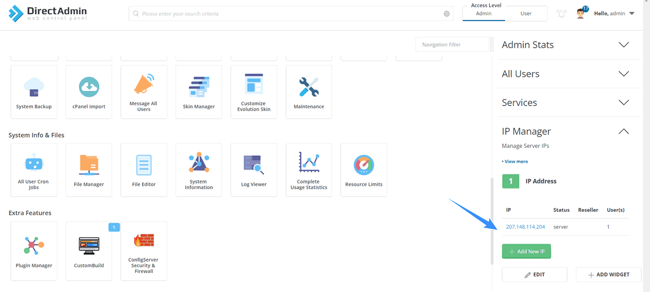Image resolution: width=650 pixels, height=292 pixels.
Task: Open the Maintenance tools icon
Action: click(309, 92)
